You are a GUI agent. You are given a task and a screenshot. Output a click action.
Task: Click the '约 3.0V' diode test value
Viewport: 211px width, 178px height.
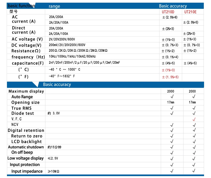[x=54, y=113]
